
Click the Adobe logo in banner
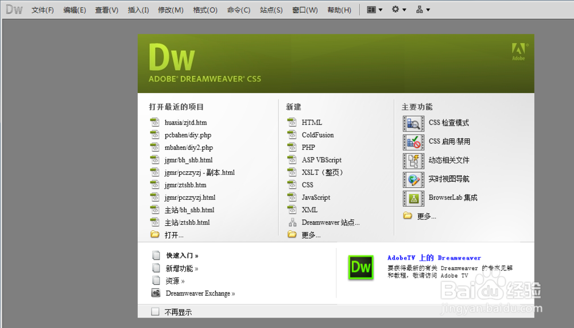[x=519, y=52]
